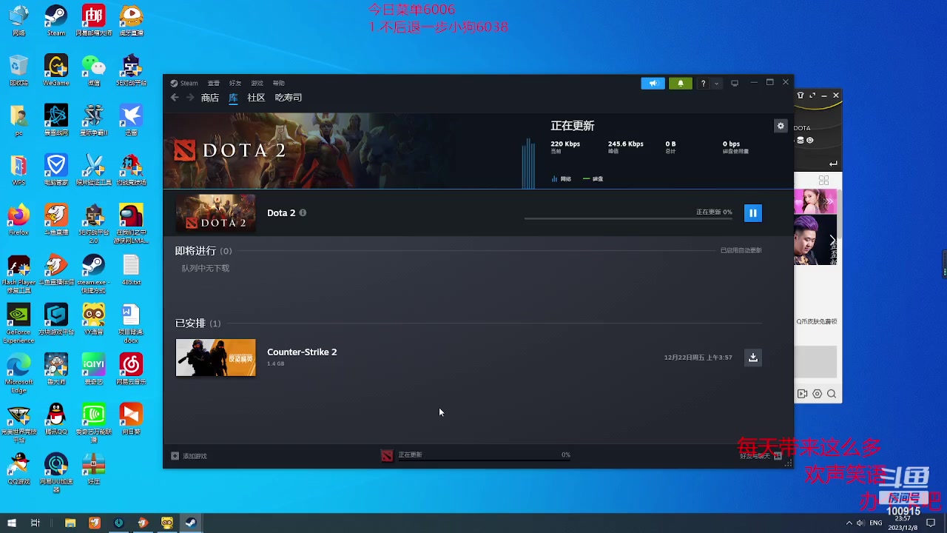Pause the Dota 2 update
Image resolution: width=947 pixels, height=533 pixels.
click(x=752, y=213)
